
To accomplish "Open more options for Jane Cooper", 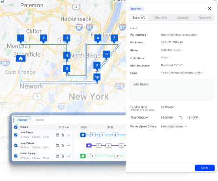I will [68, 135].
